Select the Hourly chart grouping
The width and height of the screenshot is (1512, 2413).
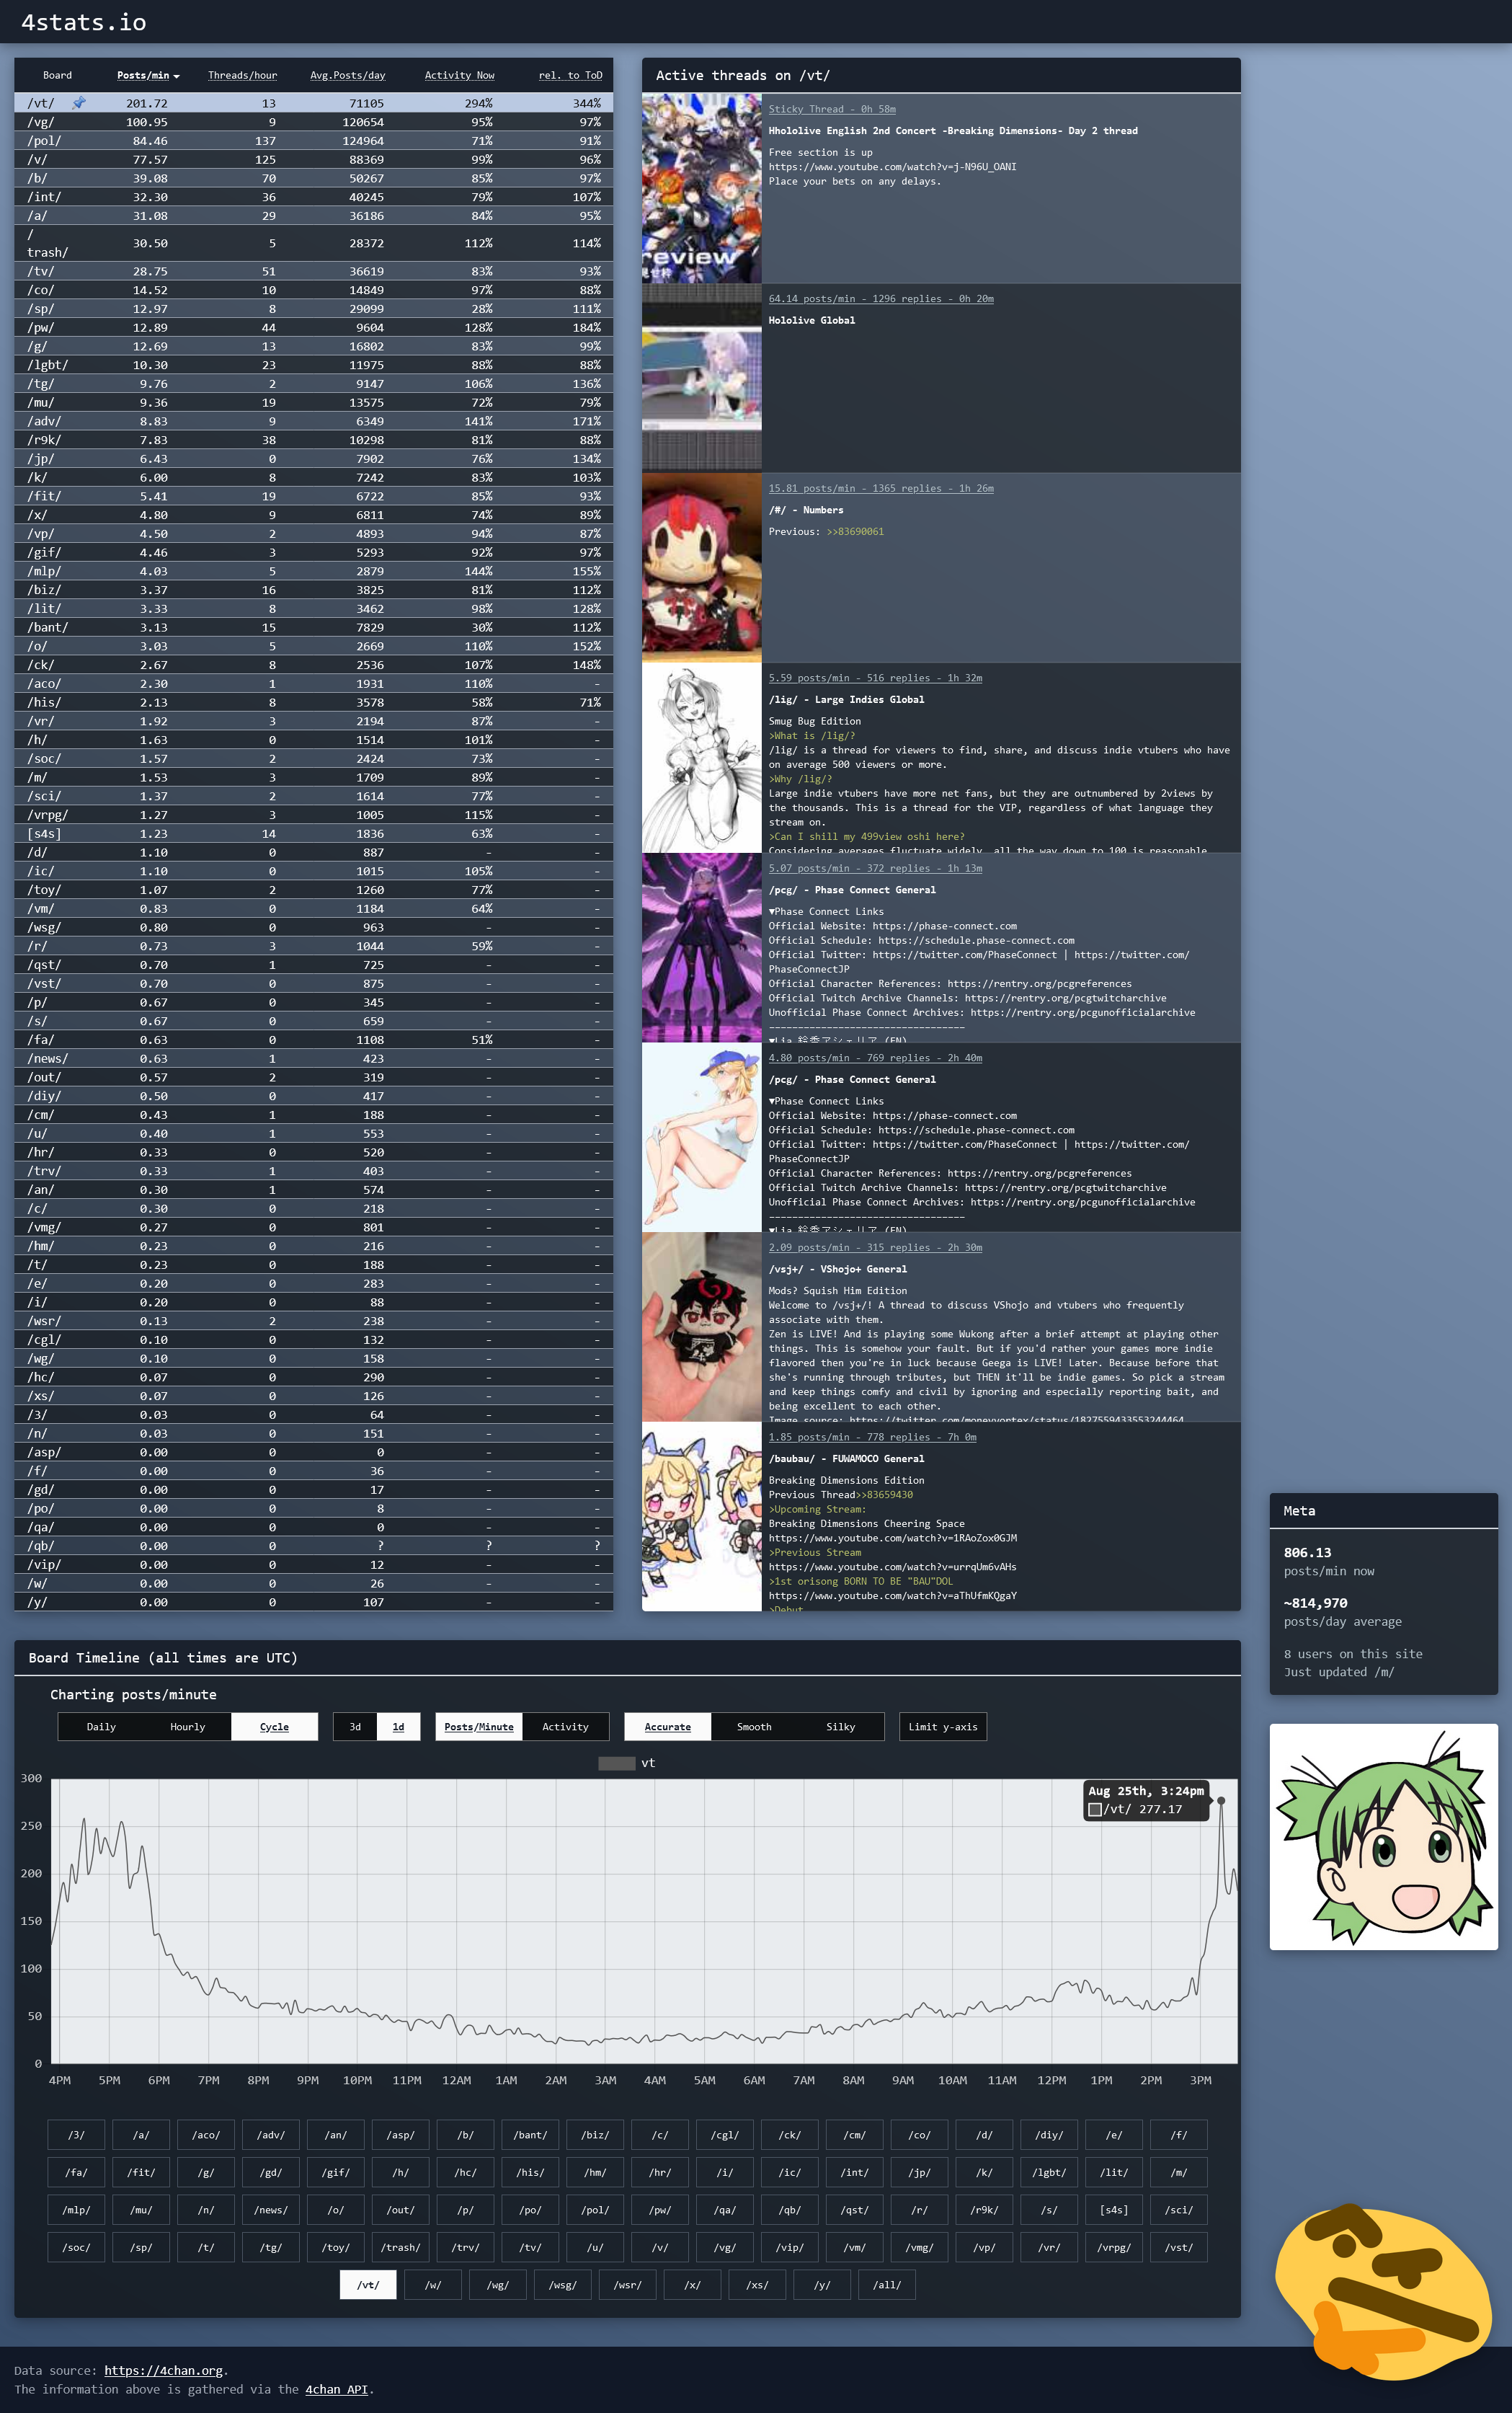[x=187, y=1727]
